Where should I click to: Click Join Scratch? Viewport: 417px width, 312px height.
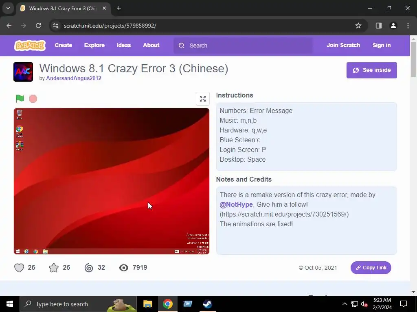click(x=343, y=45)
